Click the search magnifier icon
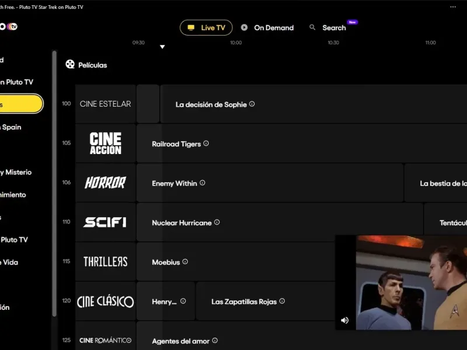 [x=312, y=27]
